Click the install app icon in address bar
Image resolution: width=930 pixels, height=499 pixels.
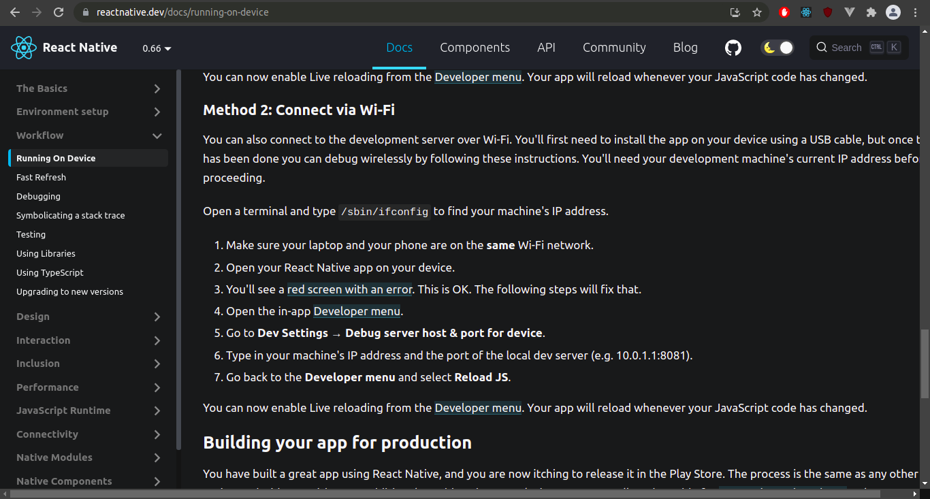(x=735, y=12)
